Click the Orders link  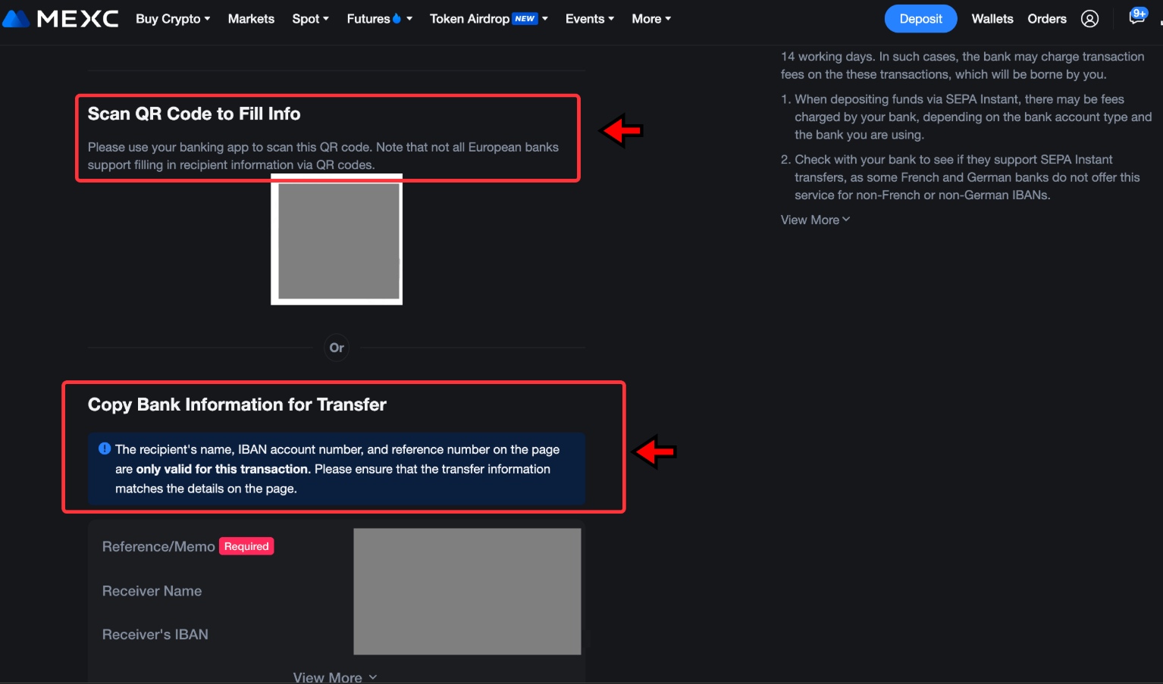coord(1047,18)
